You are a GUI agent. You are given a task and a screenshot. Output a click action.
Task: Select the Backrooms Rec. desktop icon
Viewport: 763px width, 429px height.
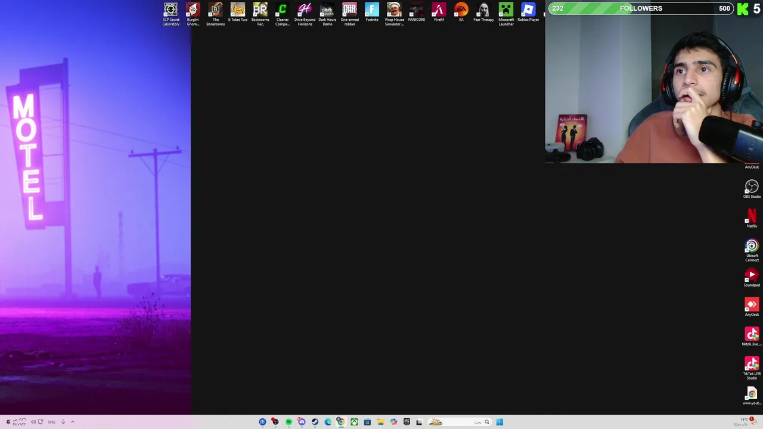coord(260,14)
